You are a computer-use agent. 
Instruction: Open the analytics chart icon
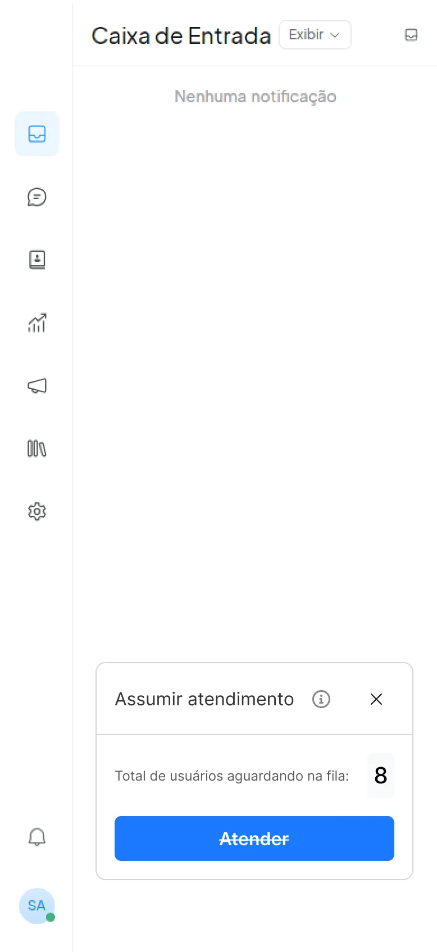(x=37, y=323)
